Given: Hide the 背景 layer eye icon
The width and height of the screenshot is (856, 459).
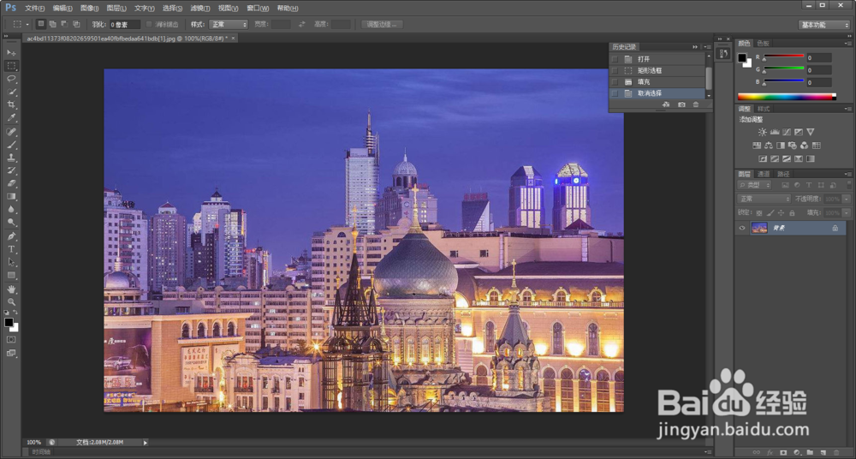Looking at the screenshot, I should [741, 228].
